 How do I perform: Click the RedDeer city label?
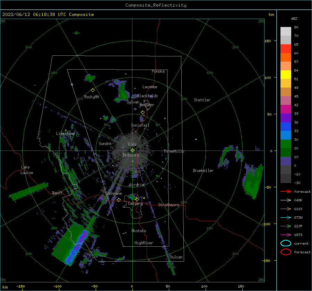click(147, 105)
